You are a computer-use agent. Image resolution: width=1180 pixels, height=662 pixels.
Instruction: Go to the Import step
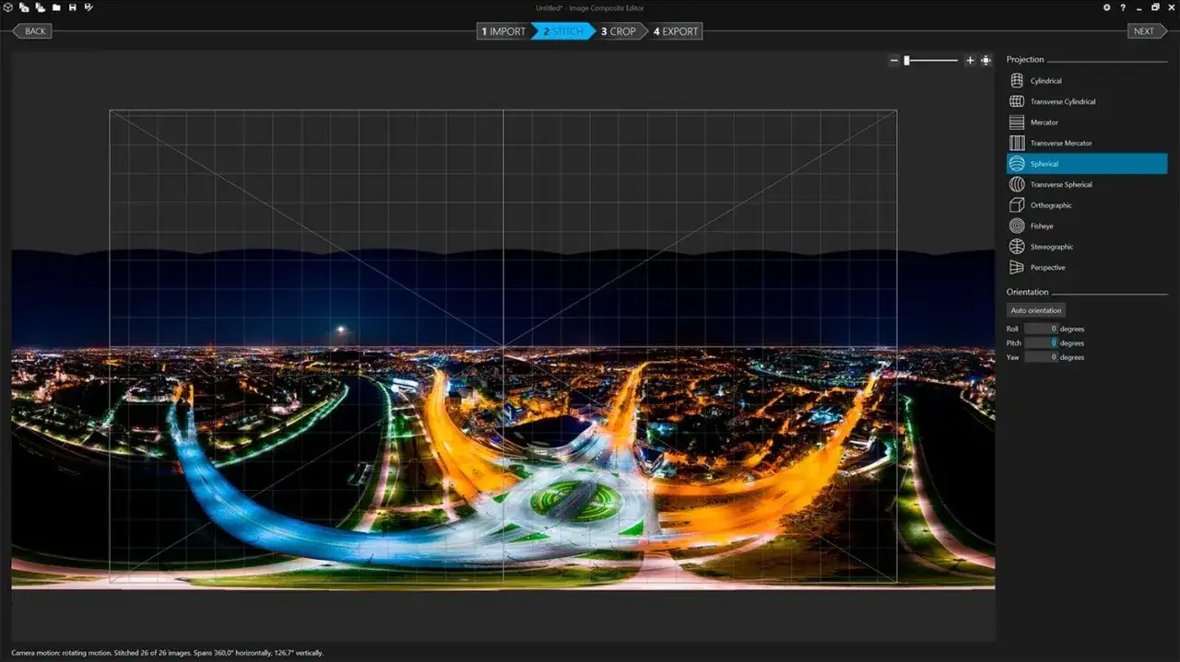(x=502, y=30)
